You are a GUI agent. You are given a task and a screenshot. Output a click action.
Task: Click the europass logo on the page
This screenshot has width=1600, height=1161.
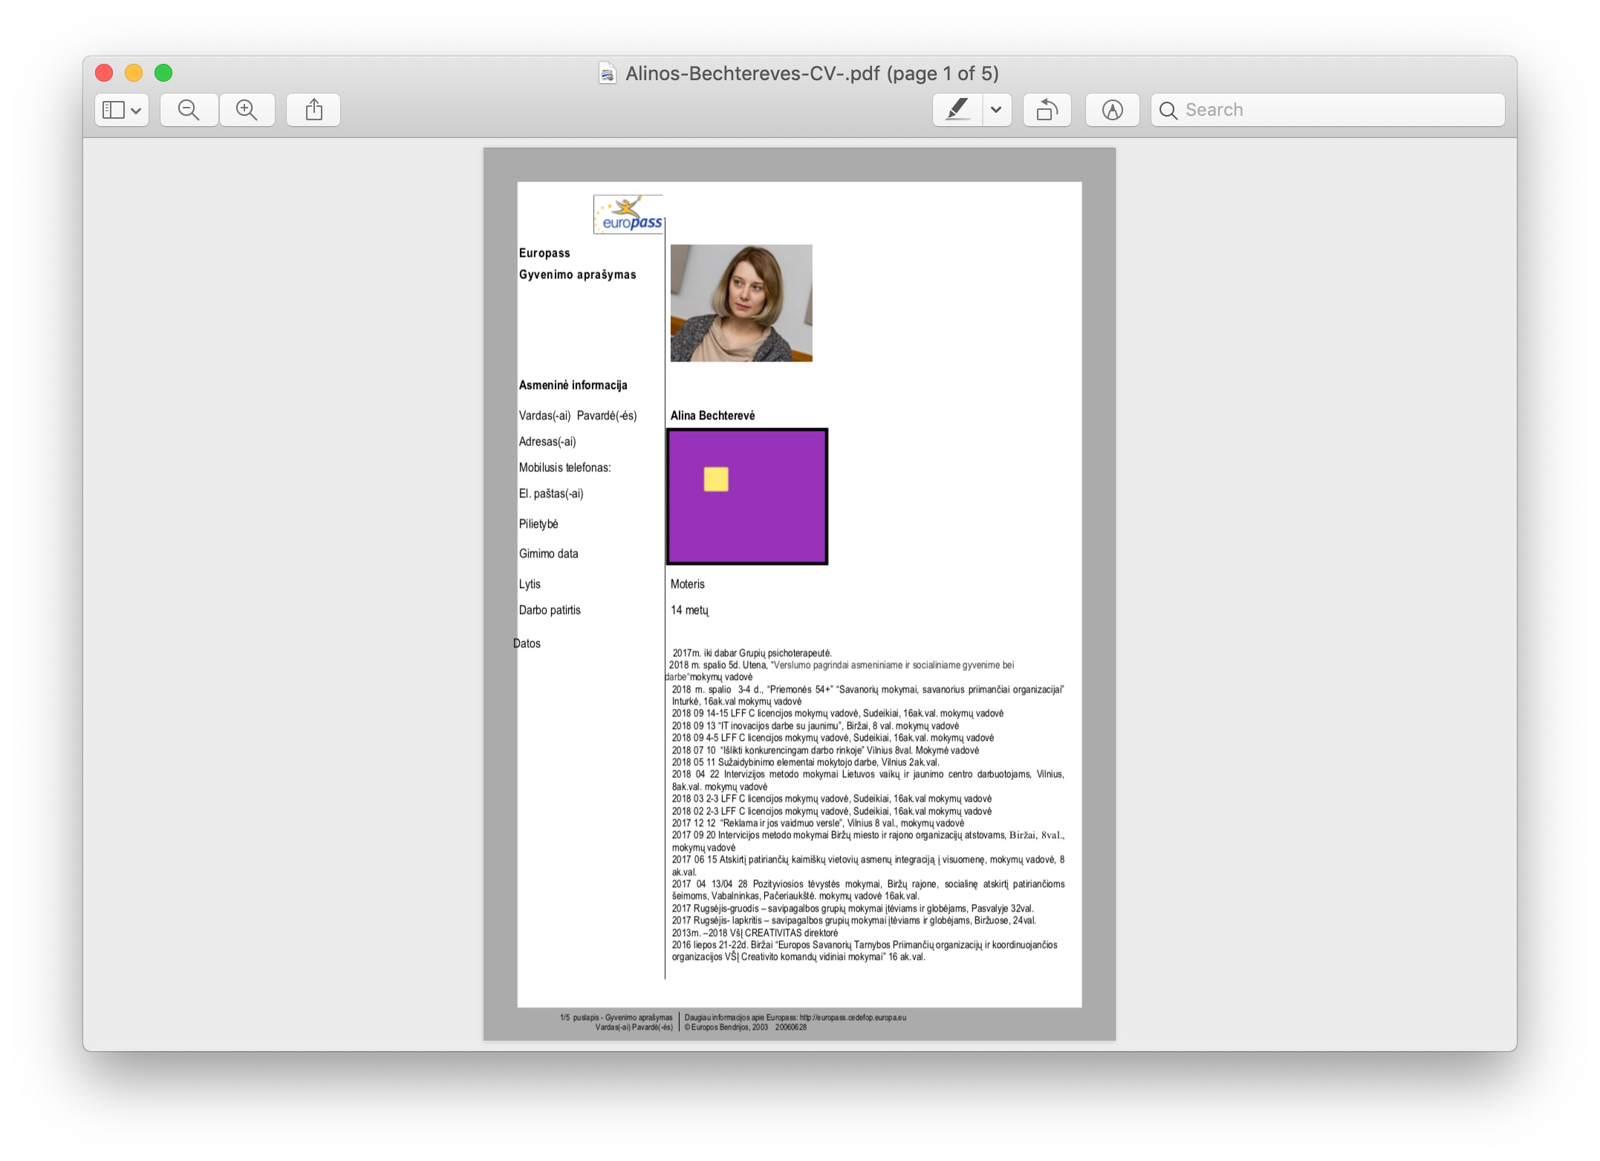(x=628, y=215)
